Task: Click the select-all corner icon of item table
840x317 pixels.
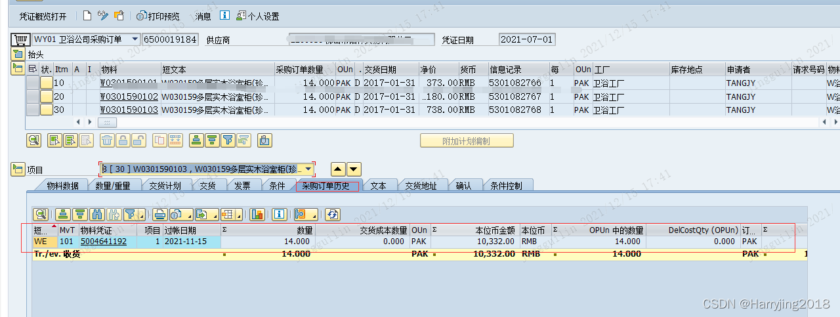Action: pyautogui.click(x=32, y=69)
